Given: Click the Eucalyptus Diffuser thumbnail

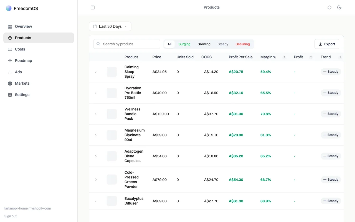Looking at the screenshot, I should 112,201.
